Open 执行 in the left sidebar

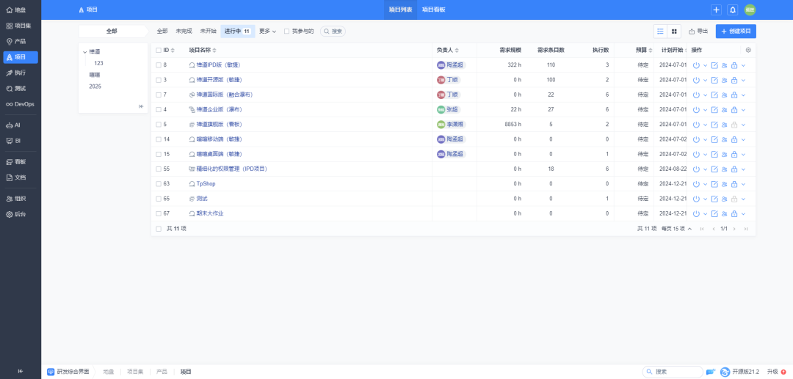20,73
